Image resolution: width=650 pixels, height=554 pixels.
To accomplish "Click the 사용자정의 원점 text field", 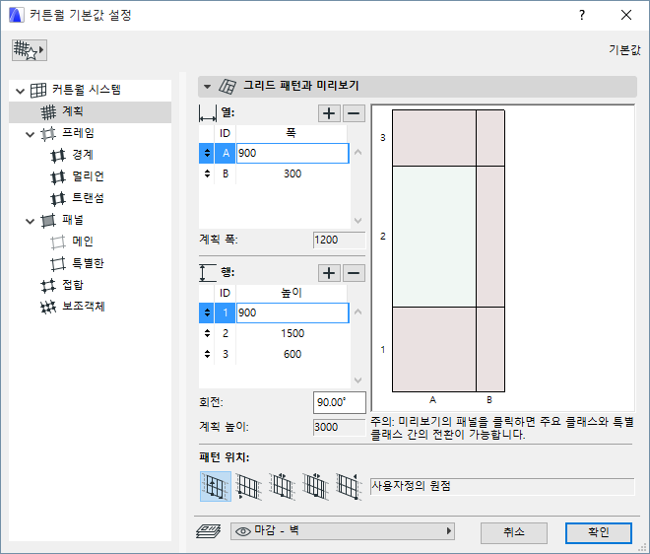I will click(502, 486).
